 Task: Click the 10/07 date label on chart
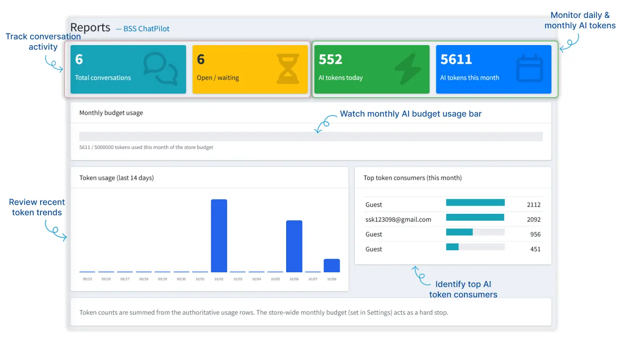coord(313,279)
